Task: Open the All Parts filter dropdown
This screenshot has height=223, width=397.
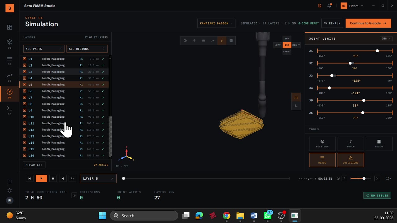Action: 44,49
